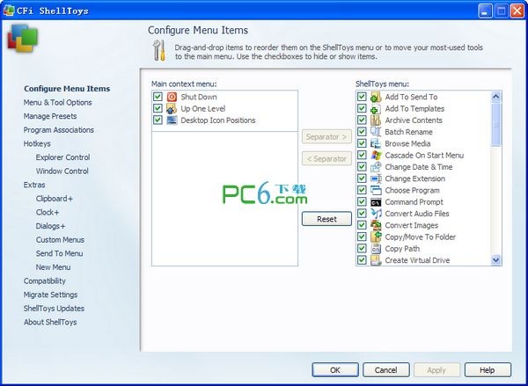
Task: Click the Up One Level icon
Action: coord(172,109)
